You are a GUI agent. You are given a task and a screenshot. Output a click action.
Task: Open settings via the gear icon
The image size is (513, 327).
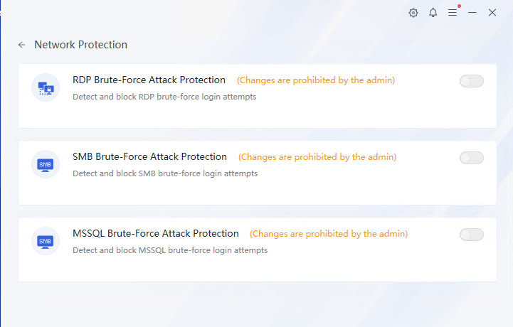413,13
